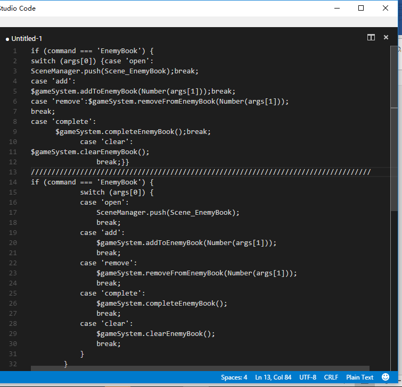Click 'break;' on line 30

tap(109, 344)
